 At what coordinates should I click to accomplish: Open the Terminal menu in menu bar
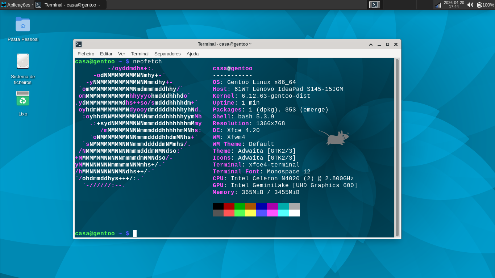(140, 54)
